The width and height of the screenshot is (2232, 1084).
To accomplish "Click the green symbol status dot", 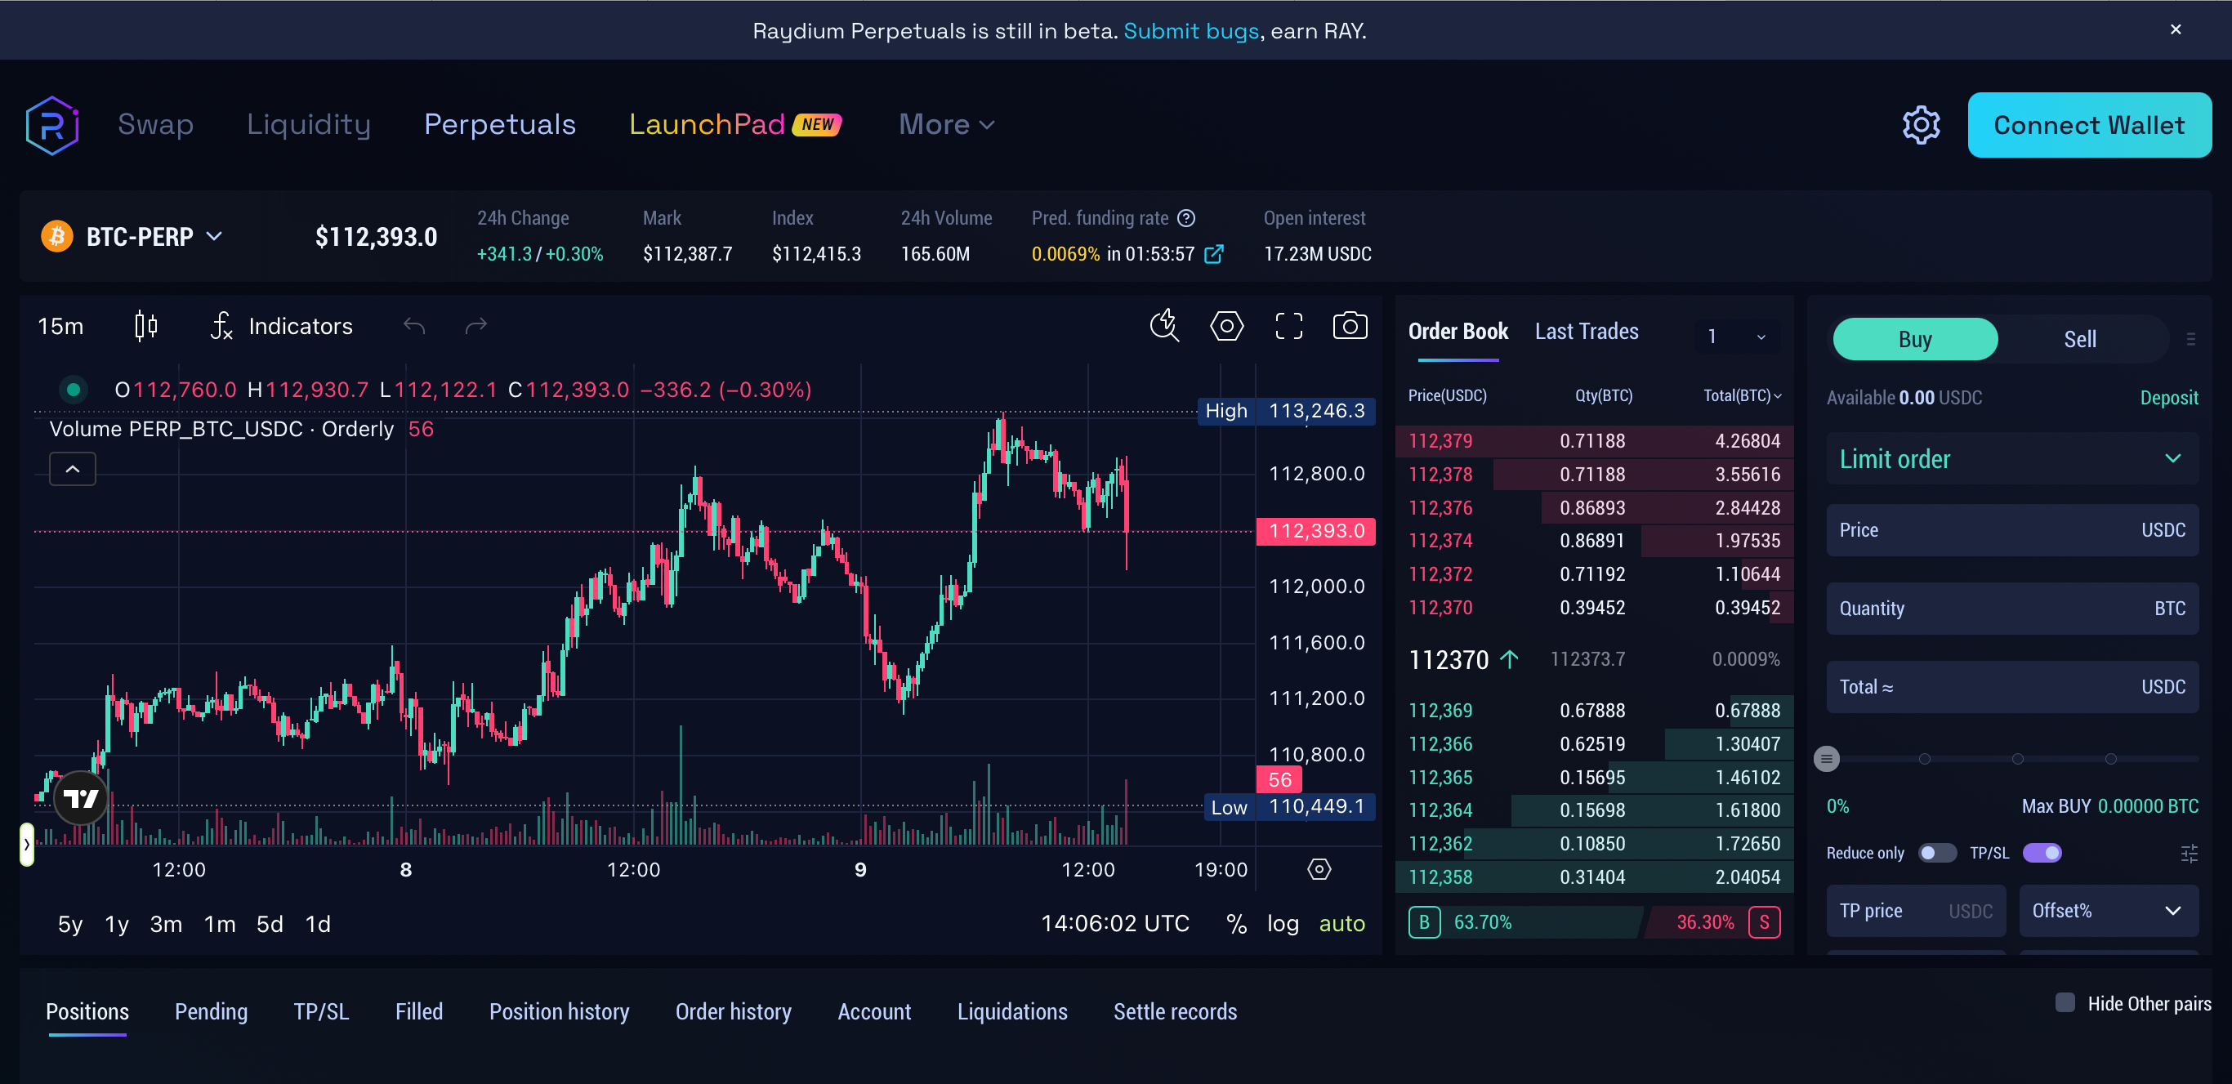I will [x=74, y=390].
